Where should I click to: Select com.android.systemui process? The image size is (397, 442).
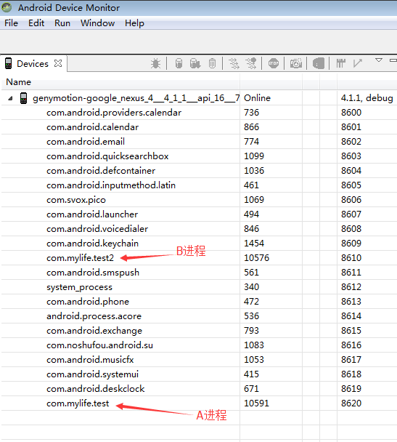point(198,374)
